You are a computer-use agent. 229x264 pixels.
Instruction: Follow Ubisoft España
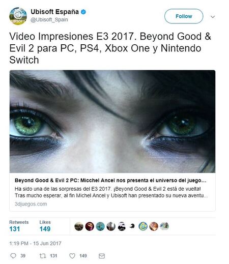(x=184, y=16)
